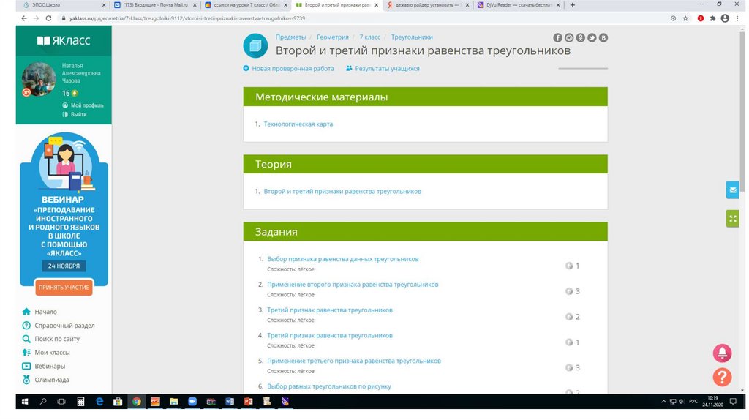The image size is (749, 420).
Task: Share page via VKontakte icon
Action: [x=603, y=38]
